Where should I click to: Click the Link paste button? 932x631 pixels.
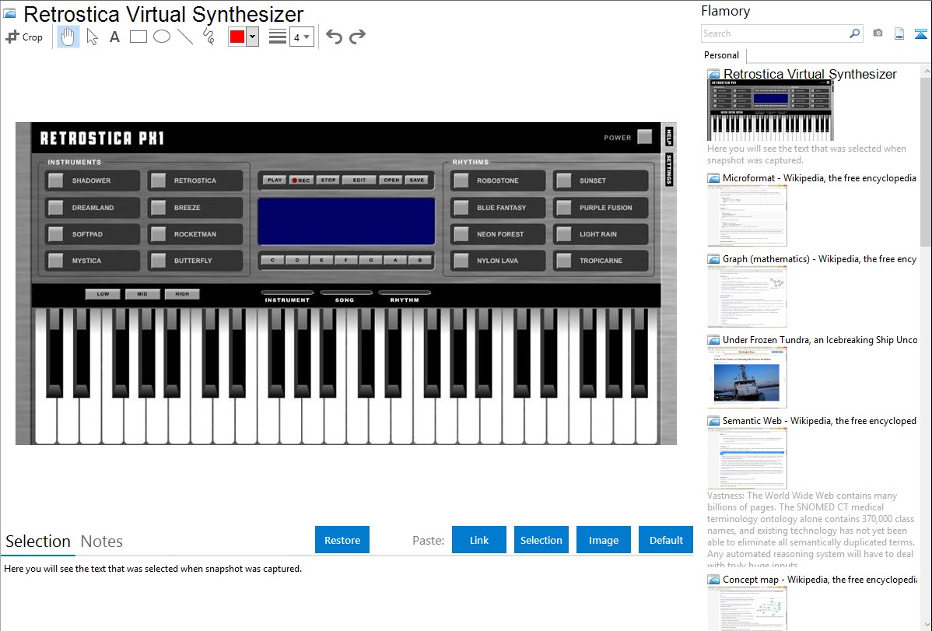(x=479, y=540)
